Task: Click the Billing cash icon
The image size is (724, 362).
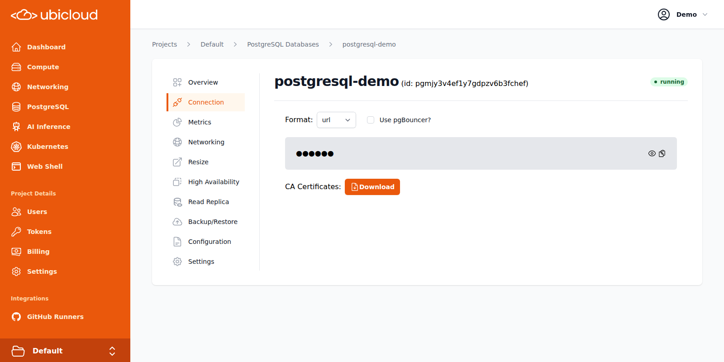Action: click(16, 252)
